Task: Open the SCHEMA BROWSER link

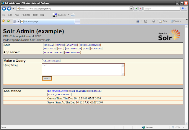Action: tap(90, 45)
